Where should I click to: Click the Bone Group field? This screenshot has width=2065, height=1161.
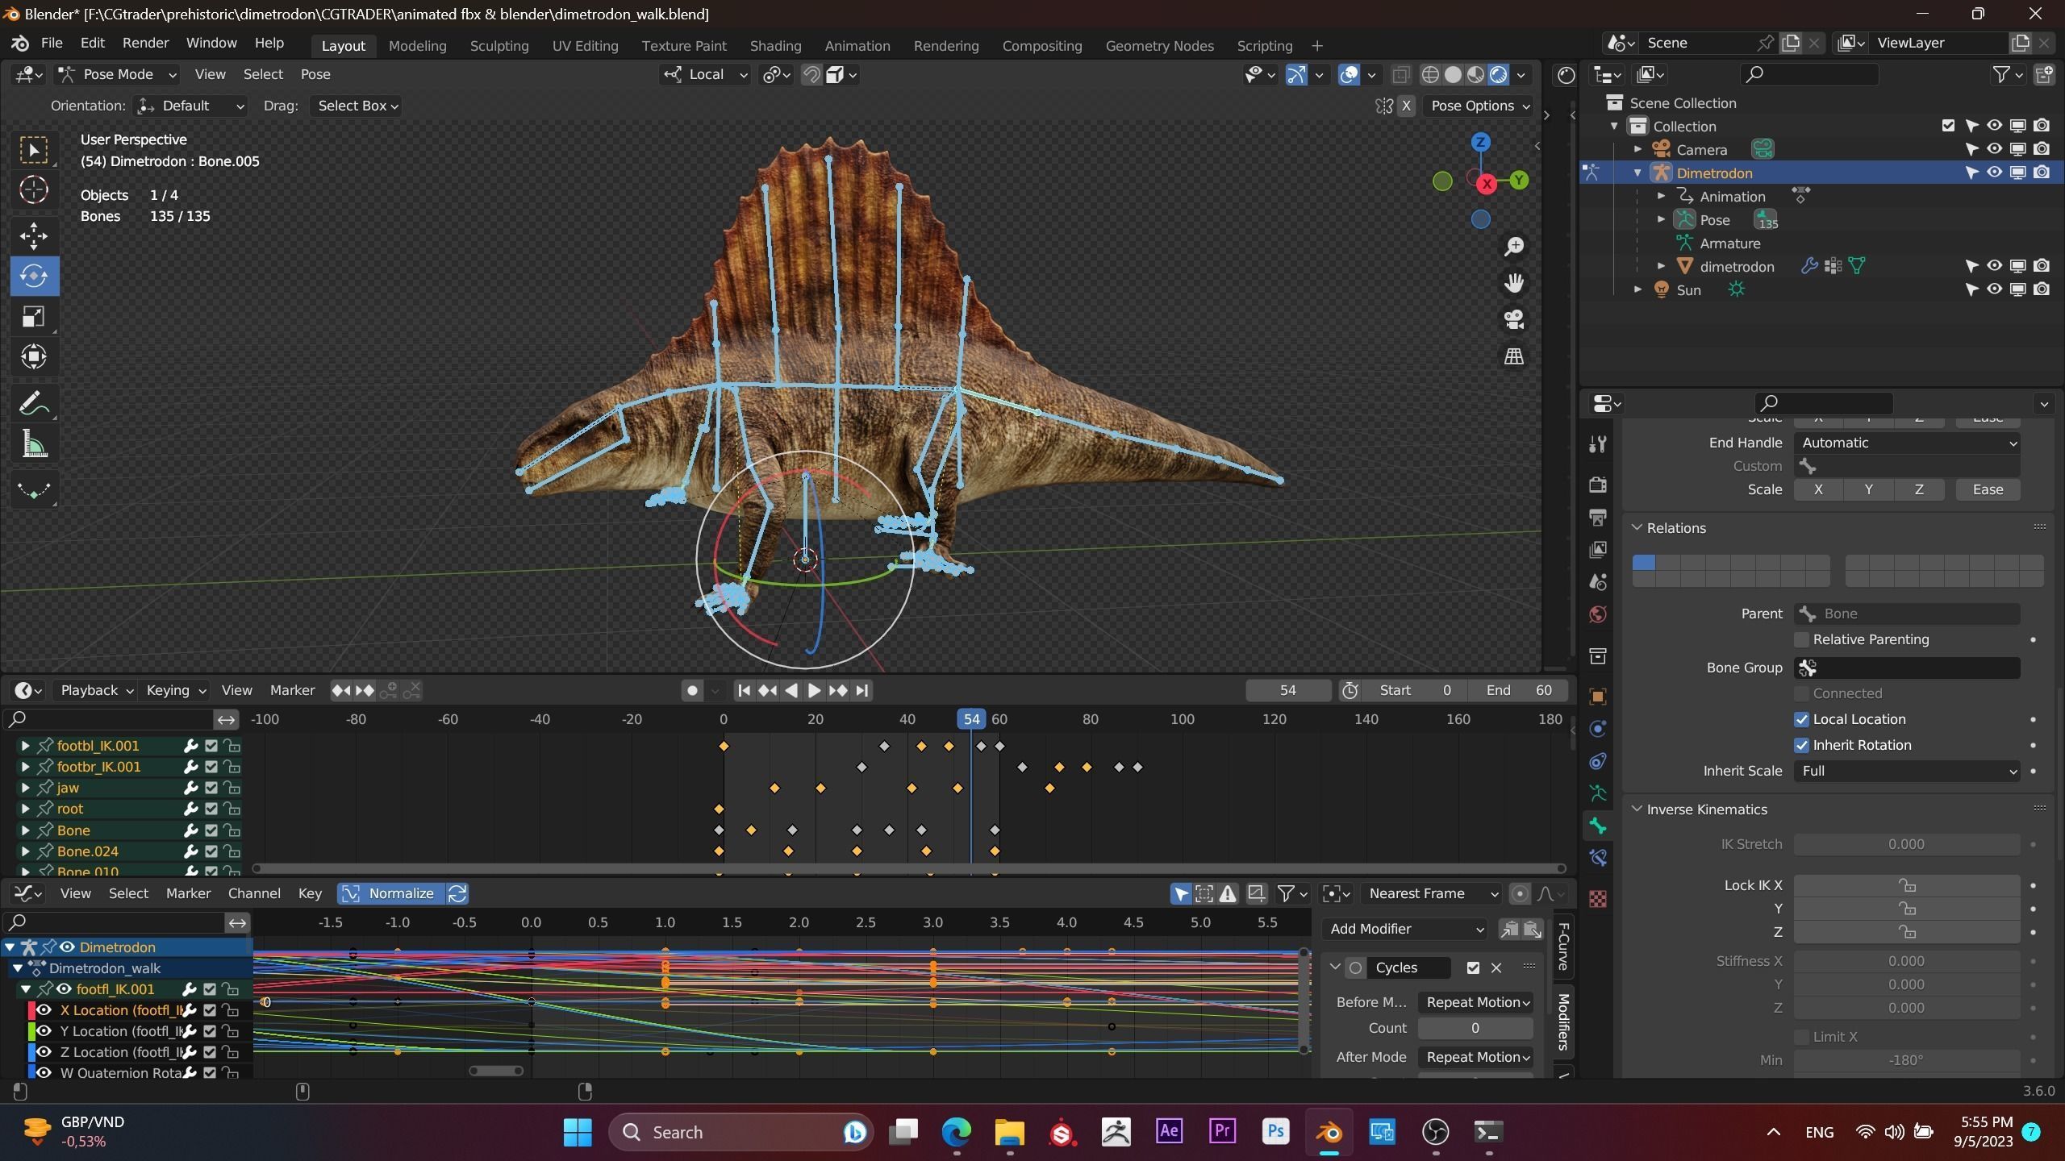(x=1907, y=668)
